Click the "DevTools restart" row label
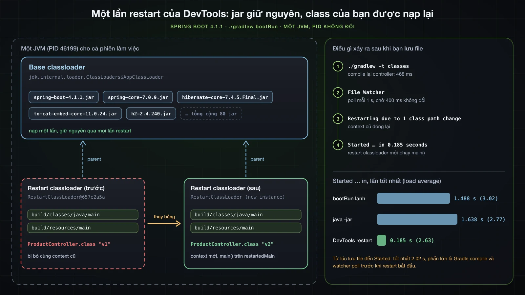Viewport: 525px width, 295px height. [x=352, y=241]
